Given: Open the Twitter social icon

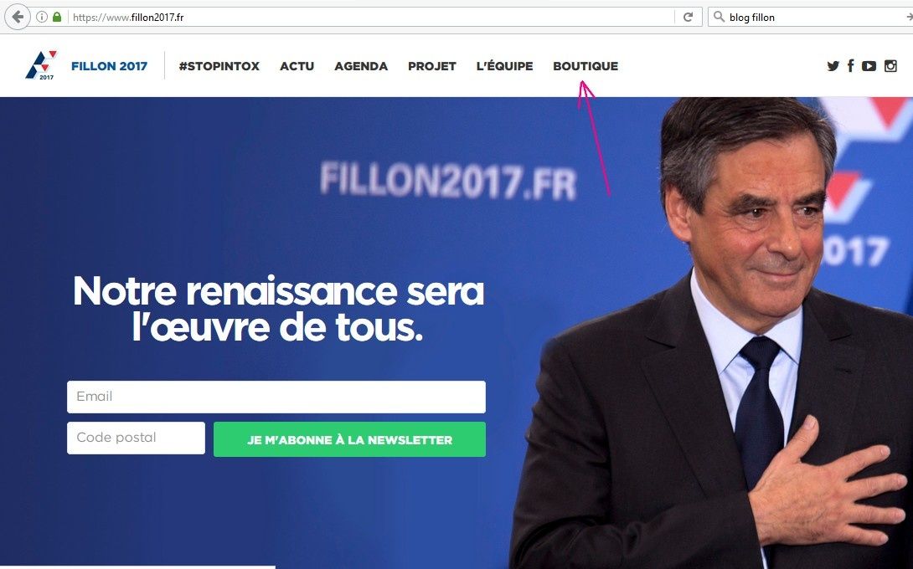Looking at the screenshot, I should click(x=833, y=66).
